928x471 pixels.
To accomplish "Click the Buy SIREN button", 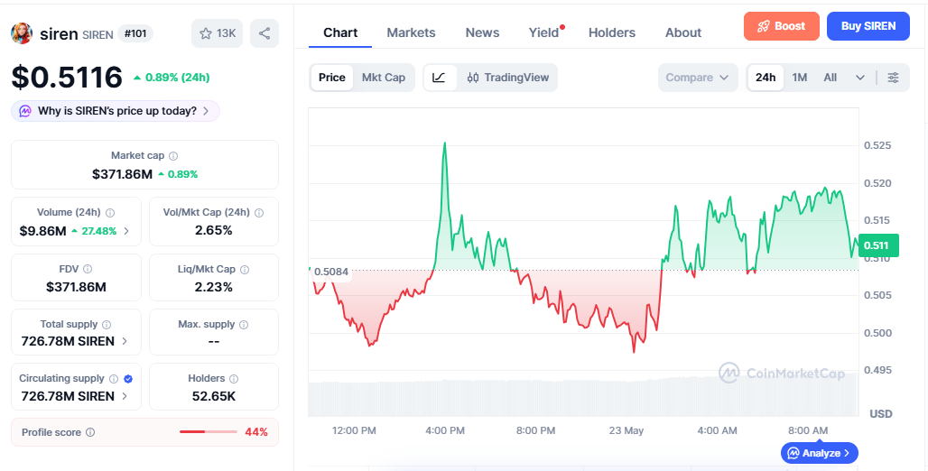I will pos(868,26).
